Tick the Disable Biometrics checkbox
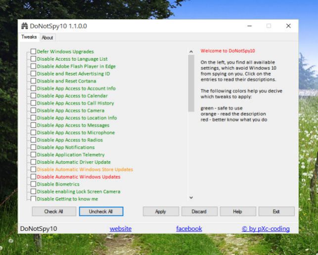The image size is (318, 255). 33,184
